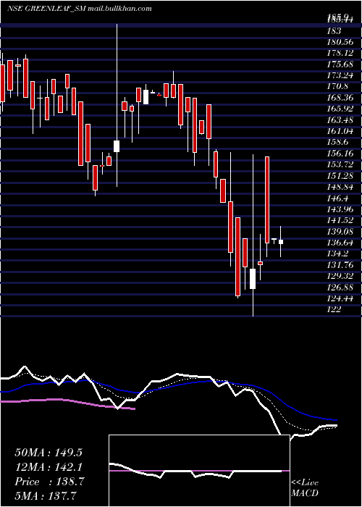
Task: Click the 161.04 price axis label
Action: click(x=340, y=131)
